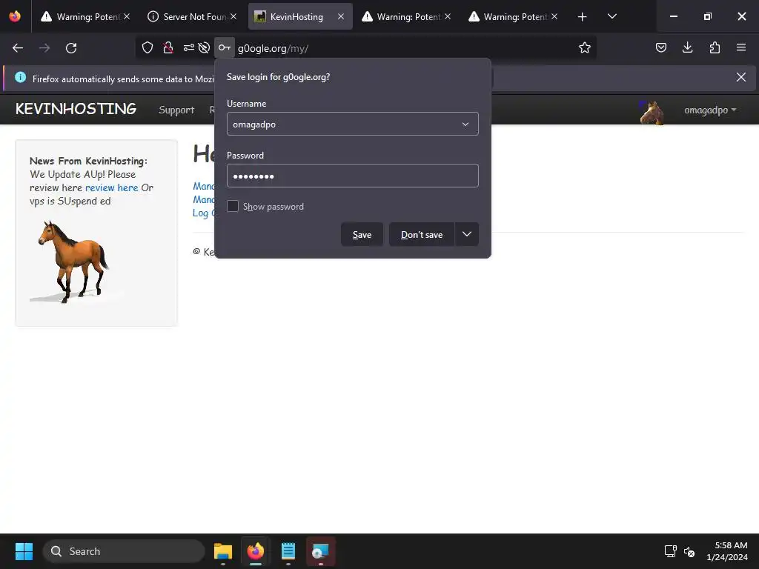Click the forward navigation arrow

[x=44, y=48]
